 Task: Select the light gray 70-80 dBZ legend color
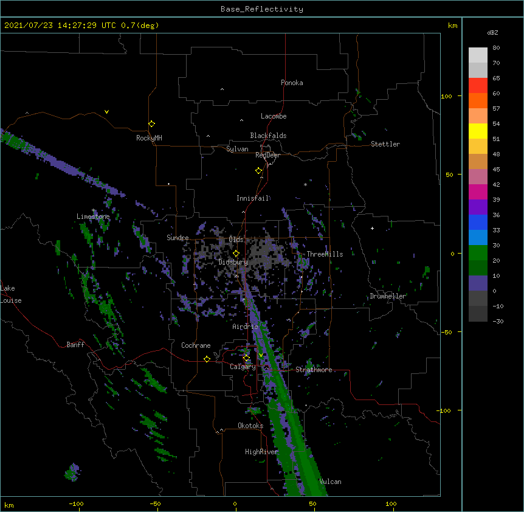point(478,55)
